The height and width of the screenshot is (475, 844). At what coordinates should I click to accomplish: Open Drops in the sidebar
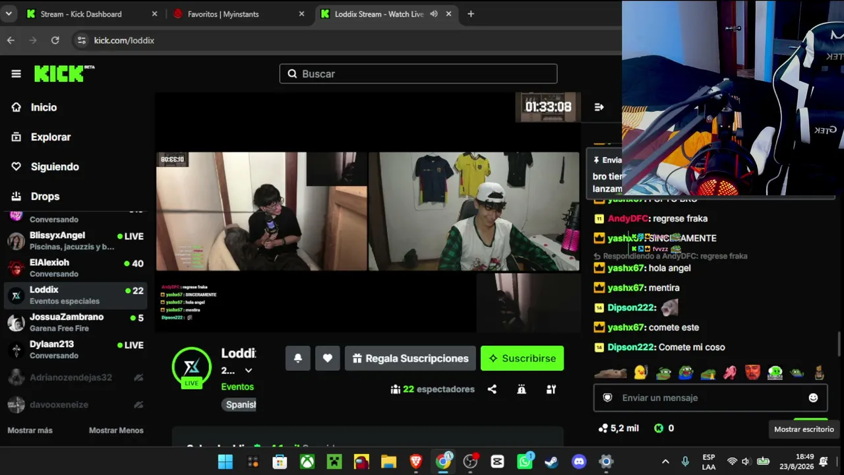pos(45,197)
